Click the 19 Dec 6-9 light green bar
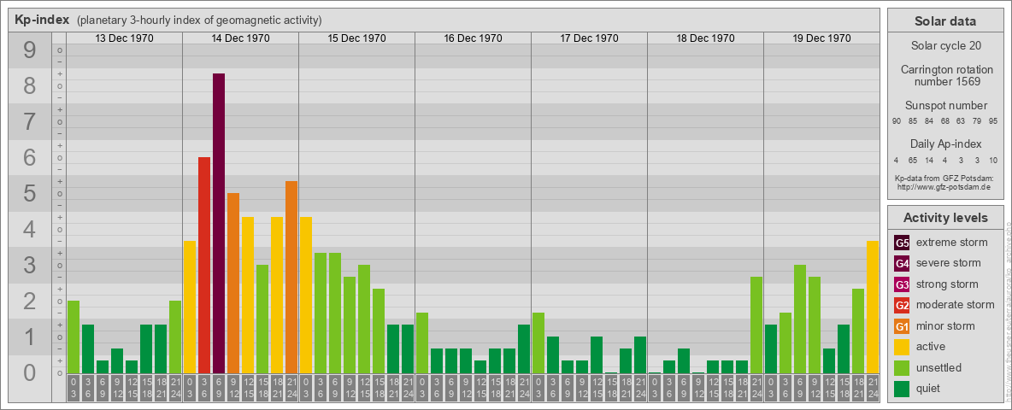This screenshot has height=410, width=1012. coord(800,319)
